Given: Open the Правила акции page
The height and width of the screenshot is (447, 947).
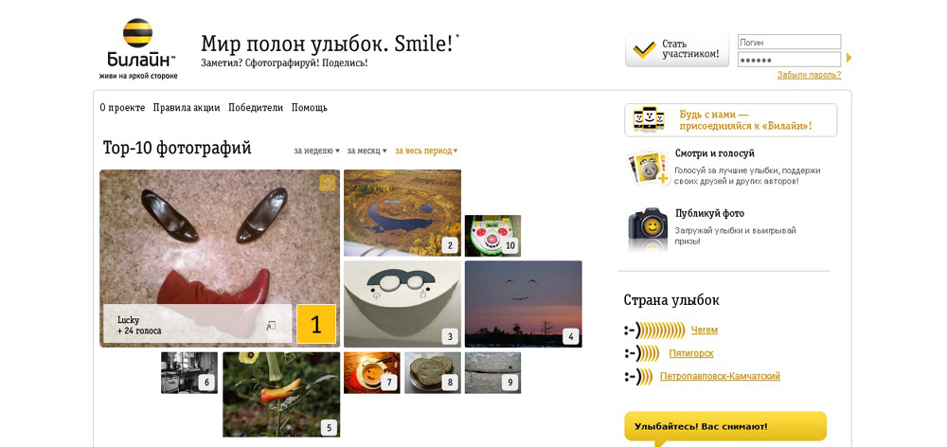Looking at the screenshot, I should [187, 108].
